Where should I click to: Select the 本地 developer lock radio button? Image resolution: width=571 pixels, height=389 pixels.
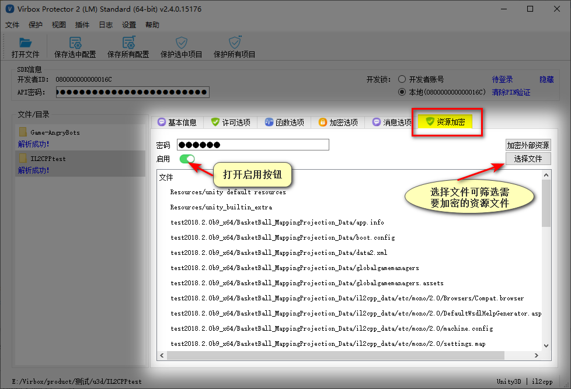point(402,92)
